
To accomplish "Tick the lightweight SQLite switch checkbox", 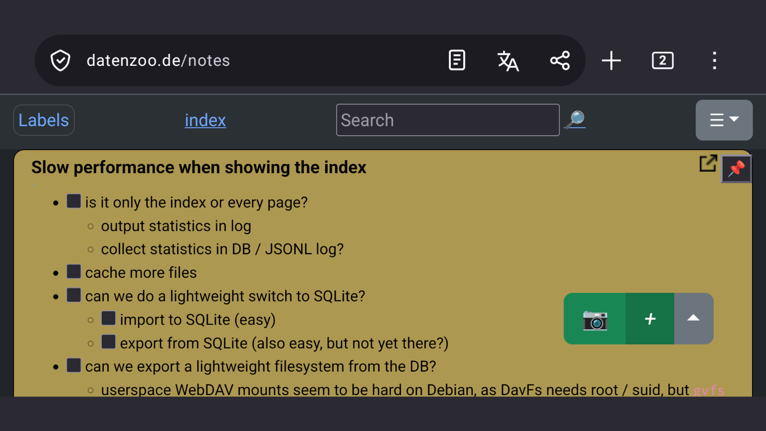I will coord(73,294).
